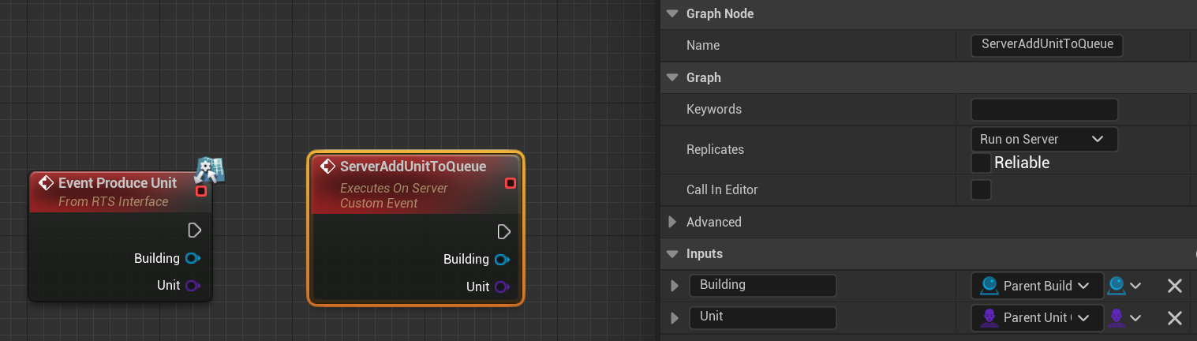The image size is (1197, 341).
Task: Open the Replicates dropdown set to Run on Server
Action: [1043, 139]
